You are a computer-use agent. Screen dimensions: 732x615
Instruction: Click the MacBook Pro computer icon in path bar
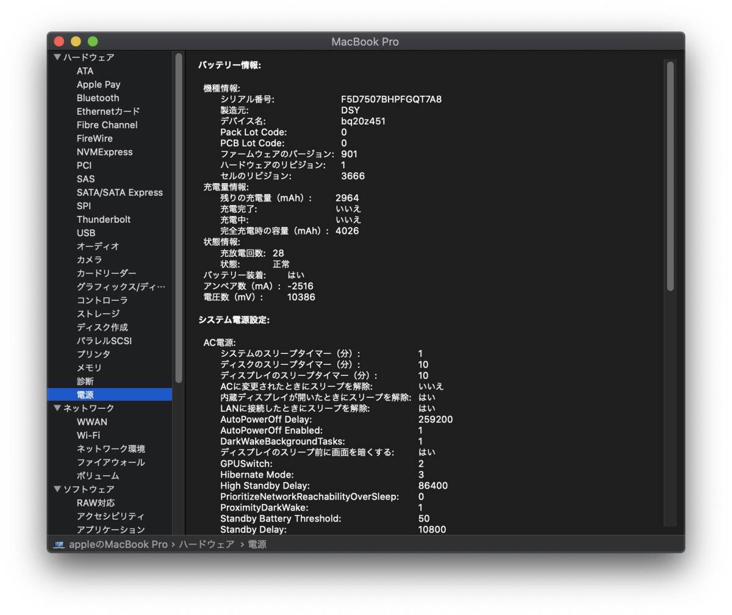point(59,544)
